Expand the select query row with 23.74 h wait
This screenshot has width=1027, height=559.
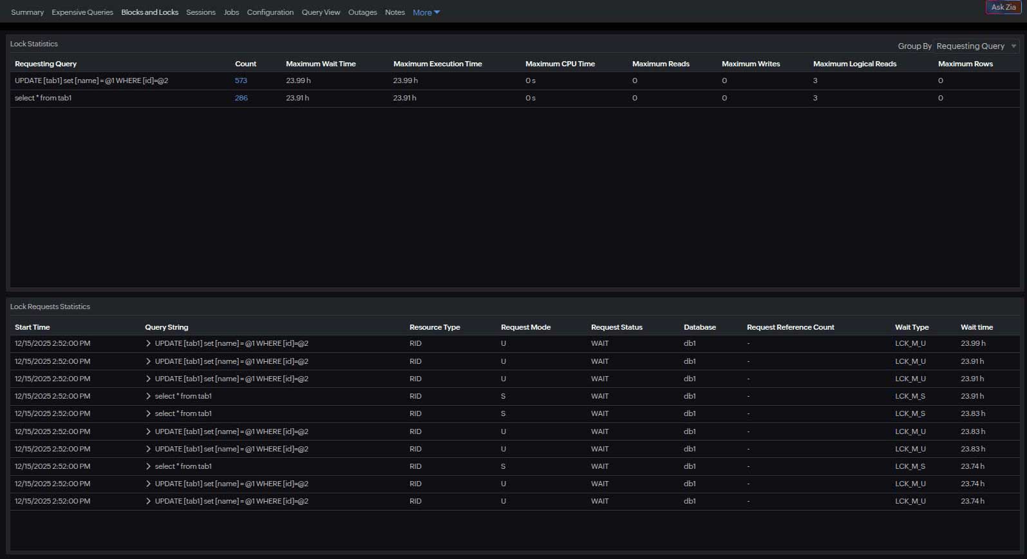click(x=148, y=467)
